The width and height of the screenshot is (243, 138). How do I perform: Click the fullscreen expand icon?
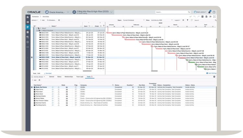214,17
